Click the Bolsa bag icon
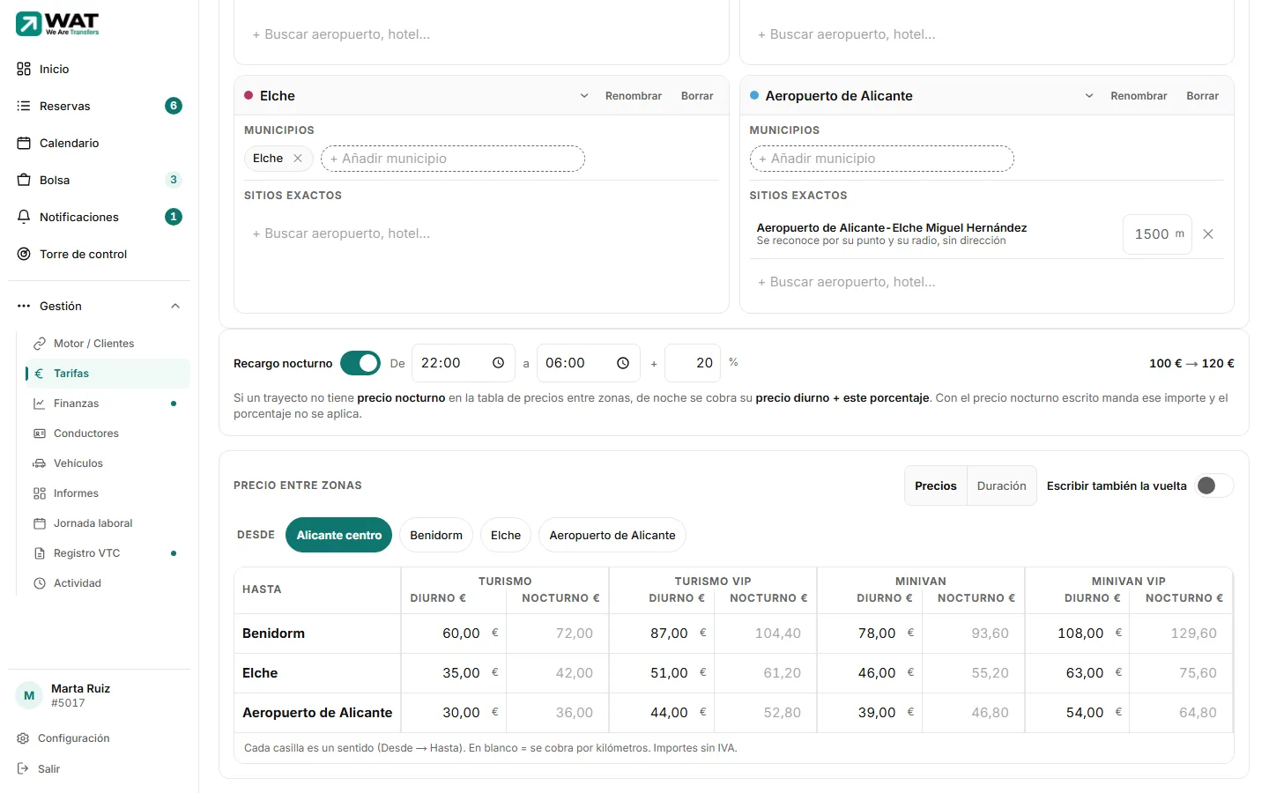 point(24,180)
